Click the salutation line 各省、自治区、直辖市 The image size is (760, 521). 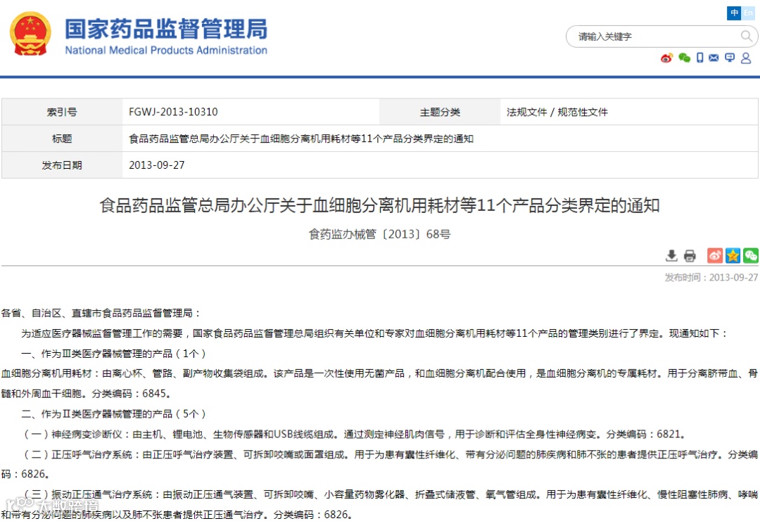(x=101, y=314)
